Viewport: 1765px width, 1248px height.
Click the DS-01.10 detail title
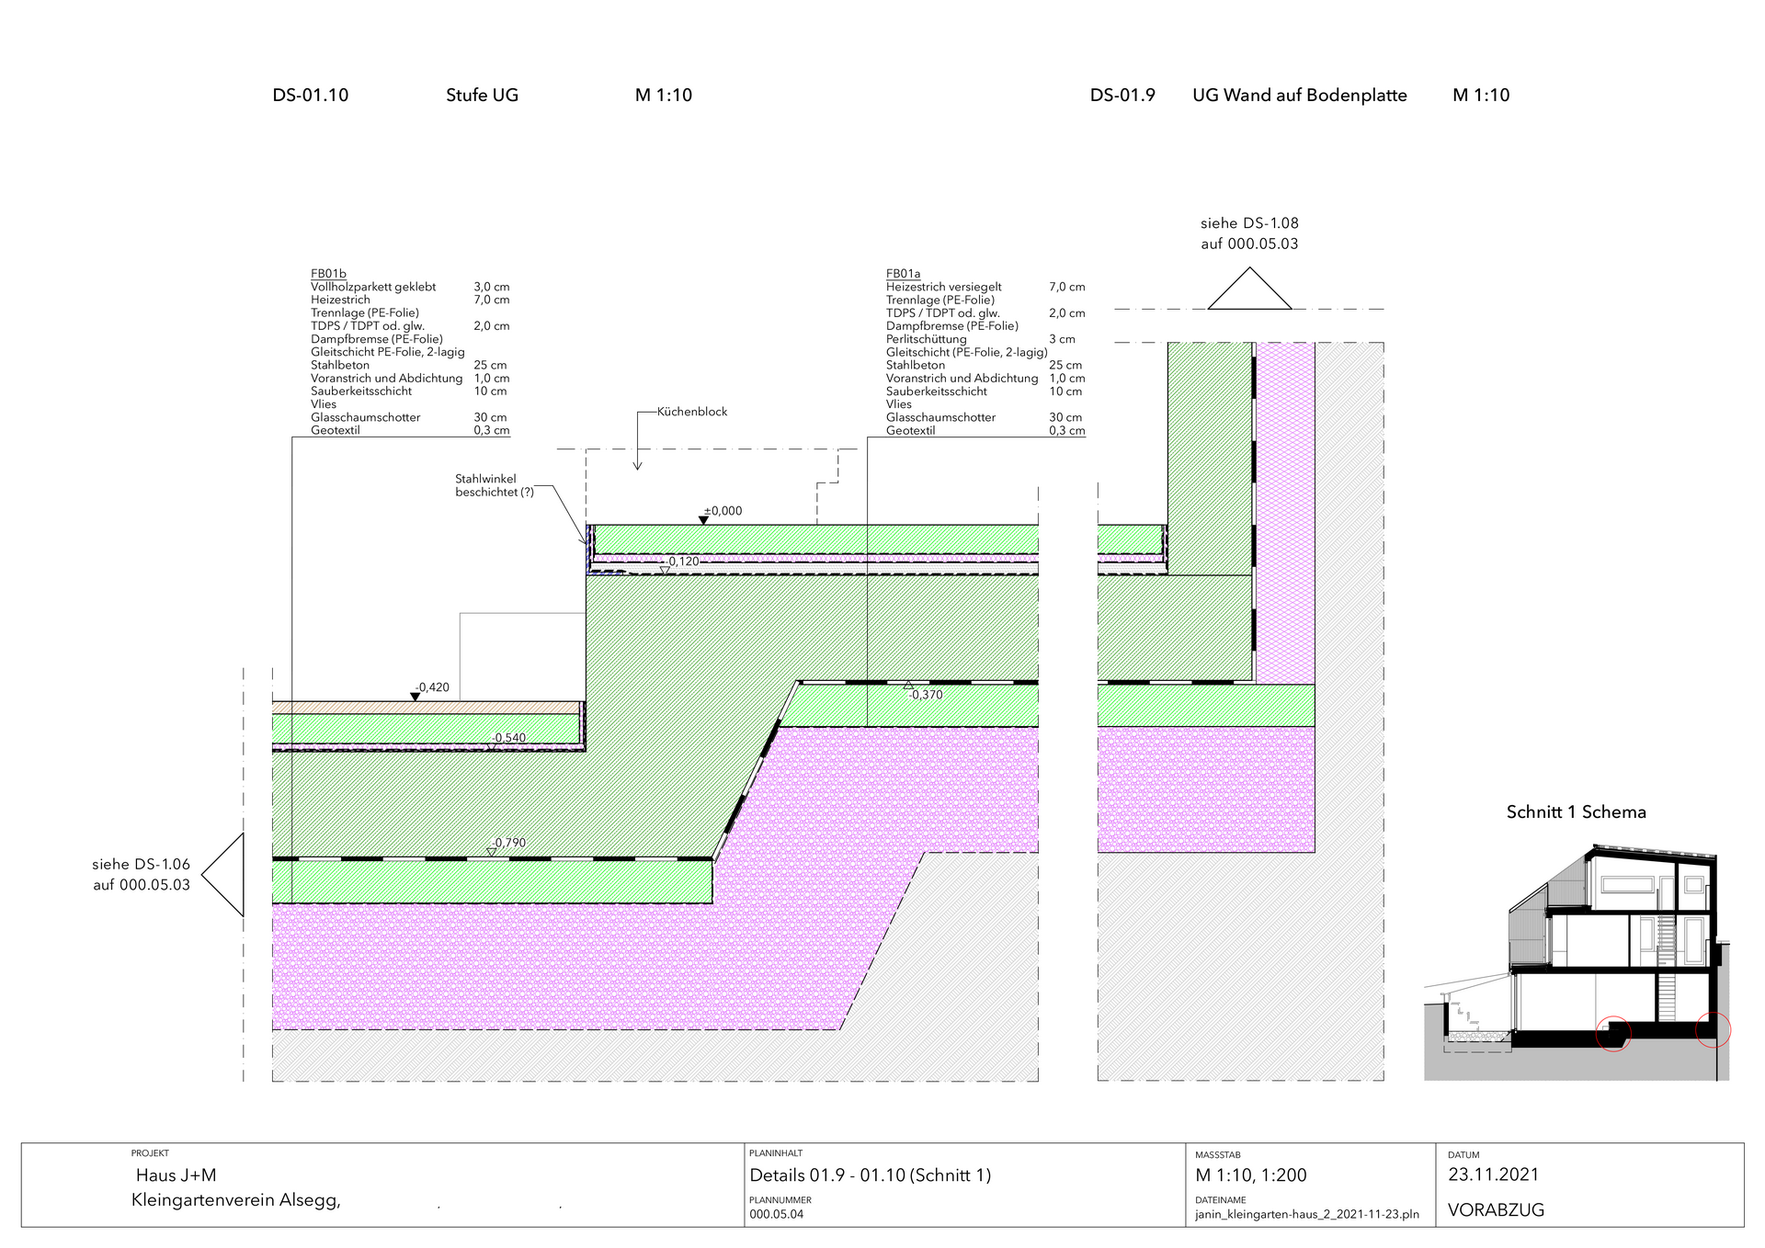click(310, 96)
